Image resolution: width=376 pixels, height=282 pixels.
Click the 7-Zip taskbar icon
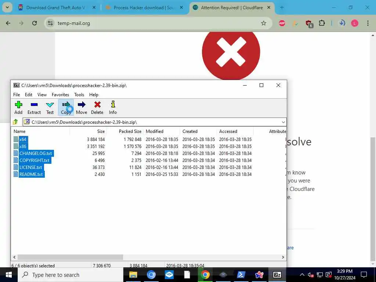[277, 275]
